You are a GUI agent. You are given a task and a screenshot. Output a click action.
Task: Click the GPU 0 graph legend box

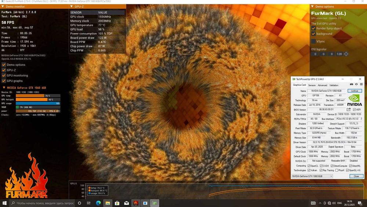(x=98, y=190)
